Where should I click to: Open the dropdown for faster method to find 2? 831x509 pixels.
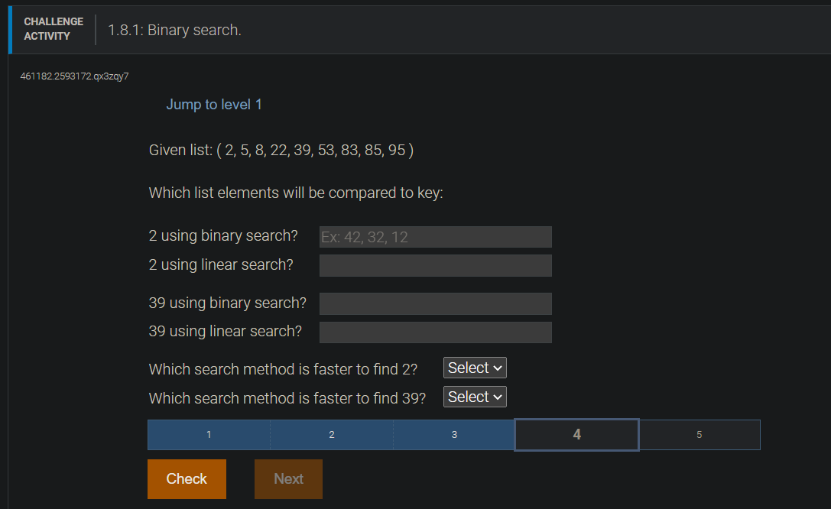pyautogui.click(x=474, y=368)
